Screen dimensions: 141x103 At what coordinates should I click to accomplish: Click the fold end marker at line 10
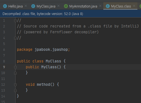[x=15, y=73]
